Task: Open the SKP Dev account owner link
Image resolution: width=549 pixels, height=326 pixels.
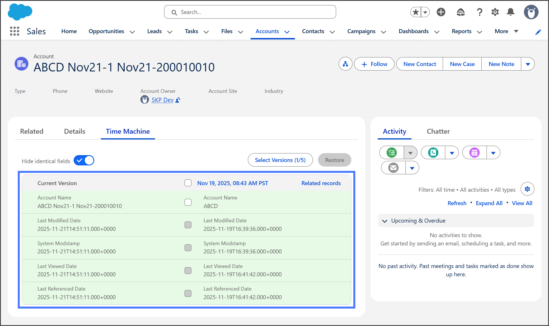Action: pos(162,100)
